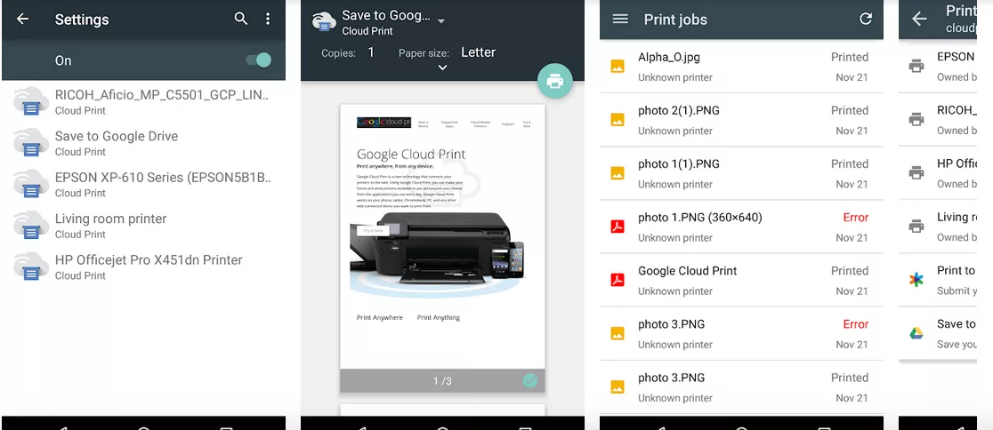
Task: Click PDF icon for photo 1.PNG (360×640)
Action: point(618,227)
